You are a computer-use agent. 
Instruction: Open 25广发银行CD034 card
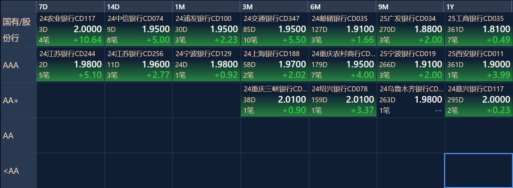point(411,29)
